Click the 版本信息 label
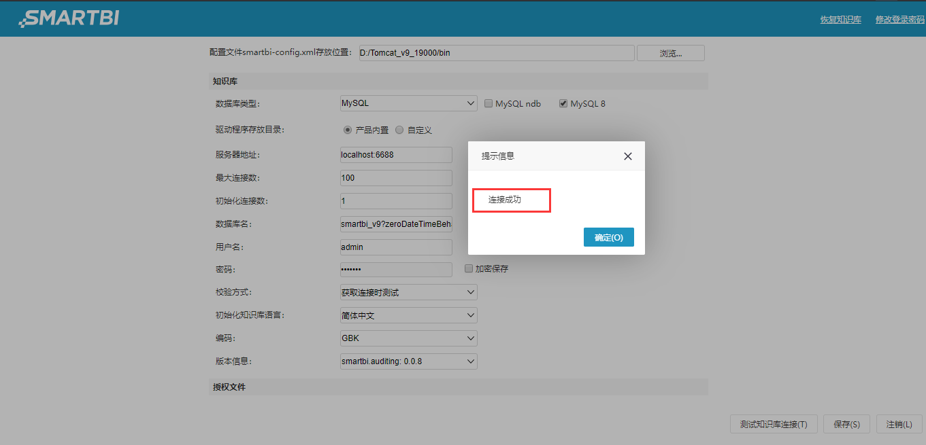 [x=234, y=361]
